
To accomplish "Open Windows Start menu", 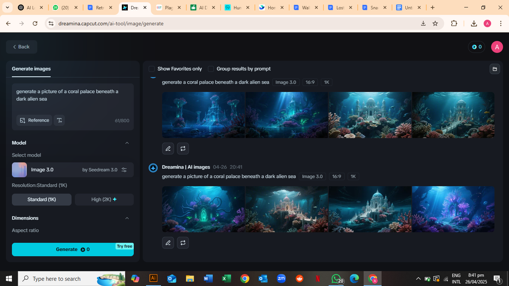I will pos(9,279).
